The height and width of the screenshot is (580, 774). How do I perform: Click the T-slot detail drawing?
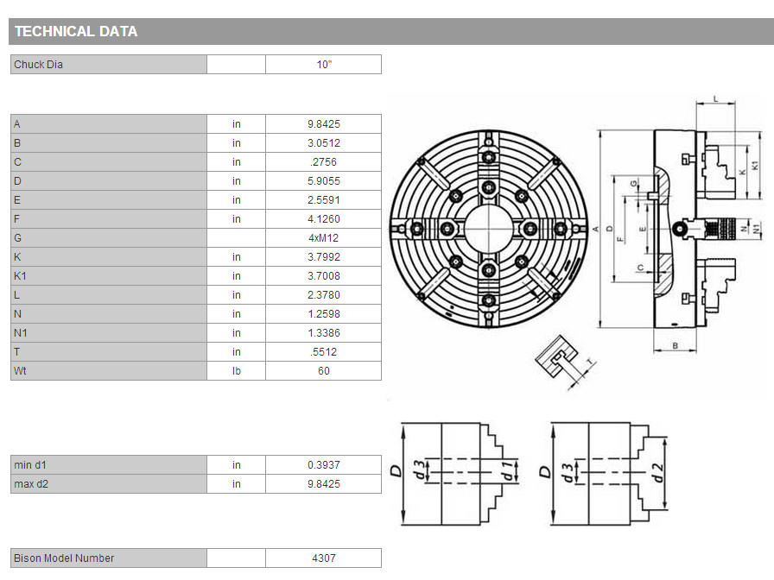click(566, 362)
